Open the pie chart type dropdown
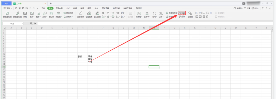 click(113, 17)
